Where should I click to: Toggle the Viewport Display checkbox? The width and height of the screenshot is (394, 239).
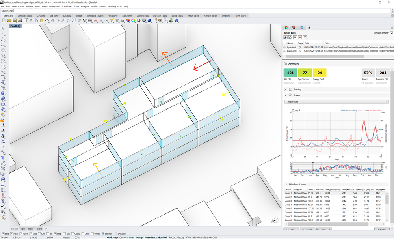(x=391, y=33)
